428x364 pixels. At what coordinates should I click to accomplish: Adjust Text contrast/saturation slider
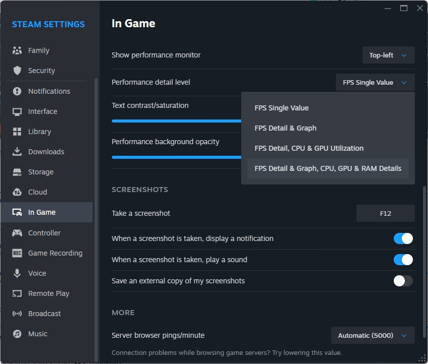point(176,121)
